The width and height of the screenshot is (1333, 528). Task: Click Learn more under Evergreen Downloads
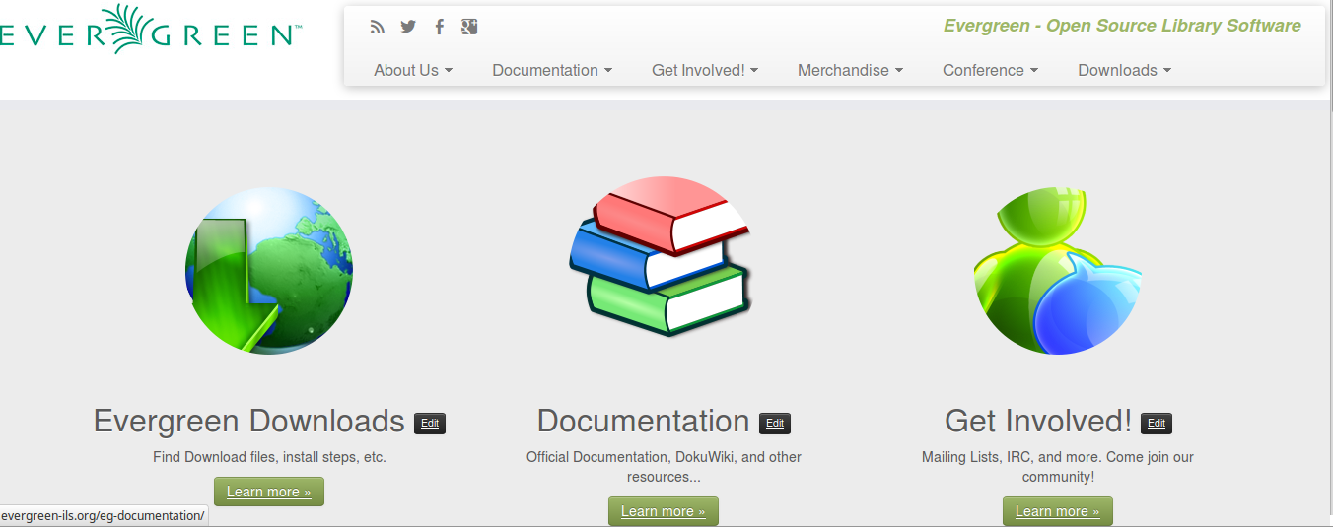[269, 492]
